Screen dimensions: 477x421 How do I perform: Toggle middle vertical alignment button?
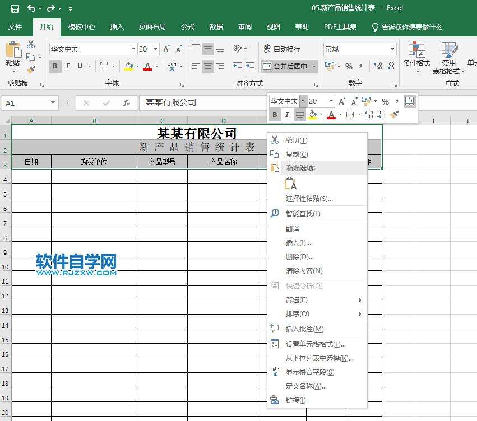point(208,49)
